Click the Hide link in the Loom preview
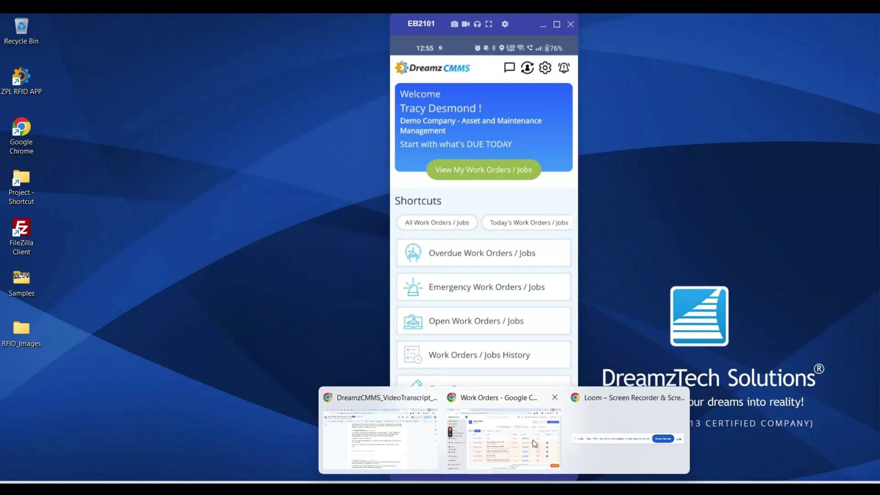The image size is (880, 495). point(679,439)
